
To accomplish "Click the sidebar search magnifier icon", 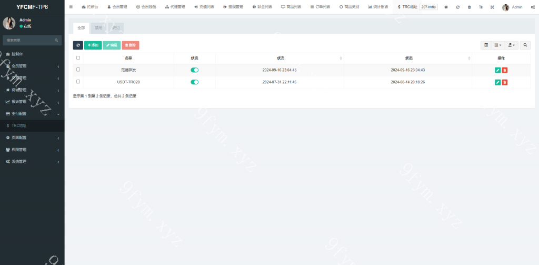I will coord(56,40).
